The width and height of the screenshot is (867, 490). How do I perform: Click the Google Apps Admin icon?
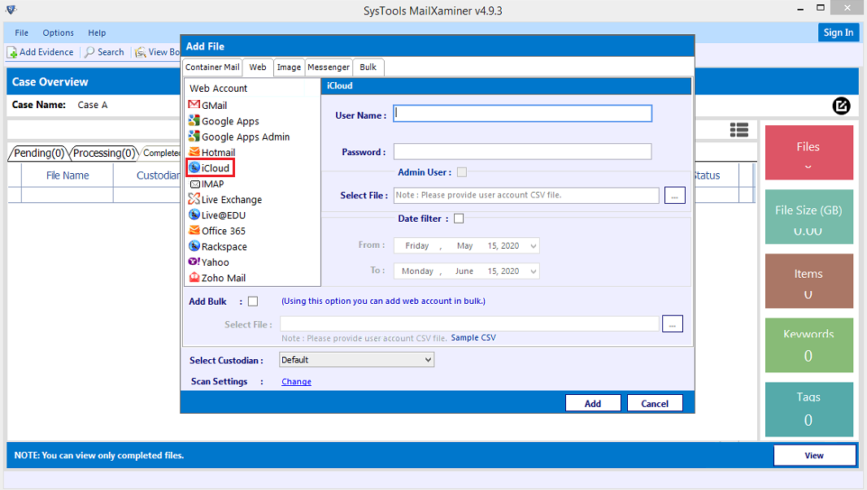coord(194,136)
